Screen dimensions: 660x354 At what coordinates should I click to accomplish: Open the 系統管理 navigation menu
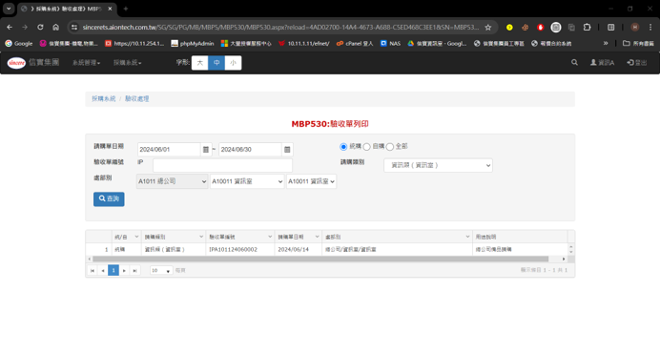point(86,63)
